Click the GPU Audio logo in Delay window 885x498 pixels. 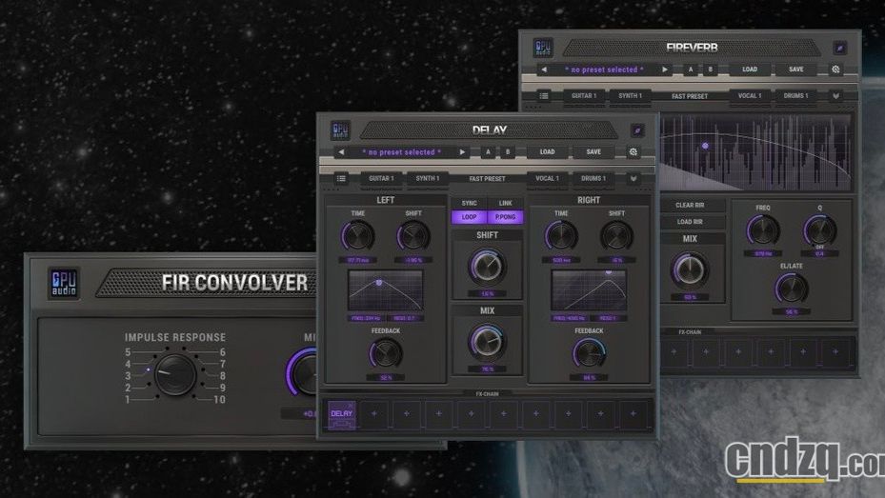[340, 130]
